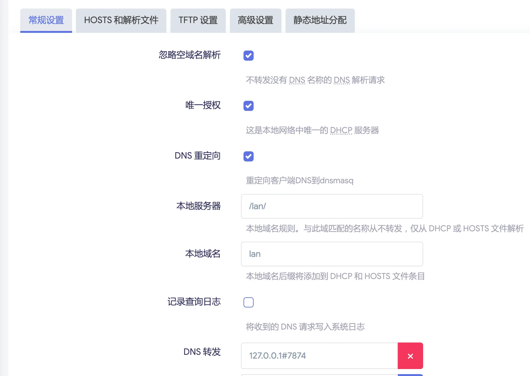Switch to the 高级设置 tab
Viewport: 530px width, 376px height.
pos(256,20)
